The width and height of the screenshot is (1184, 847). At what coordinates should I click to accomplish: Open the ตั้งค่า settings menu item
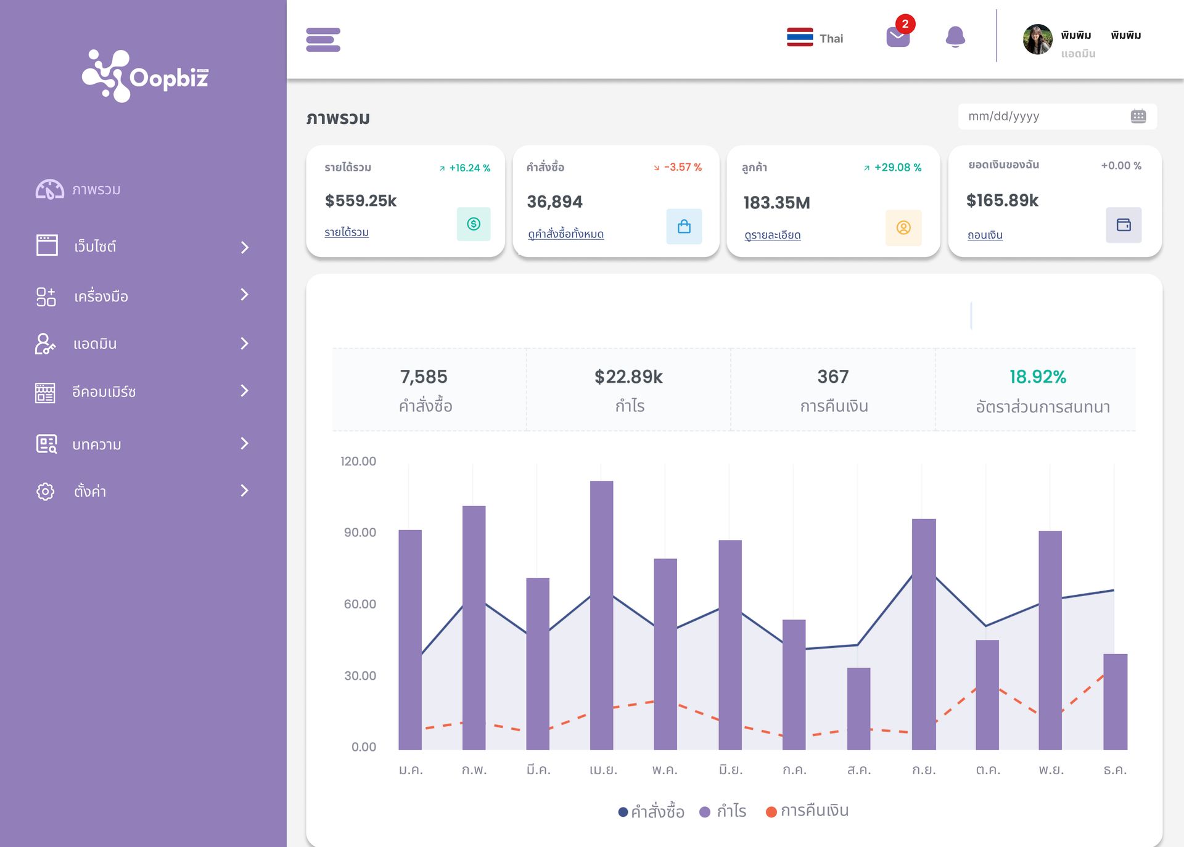tap(143, 491)
